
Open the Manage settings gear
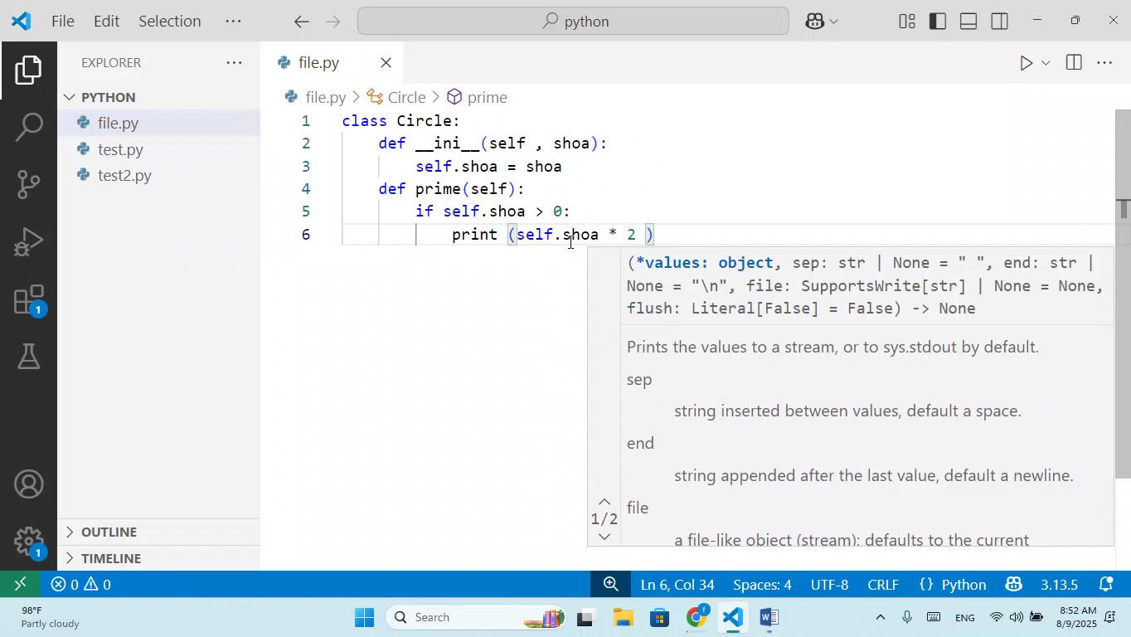pos(29,542)
